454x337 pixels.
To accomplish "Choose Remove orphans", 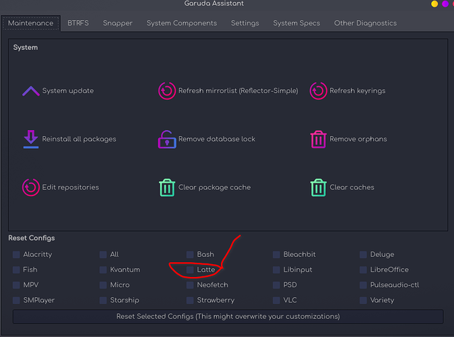I will (358, 139).
